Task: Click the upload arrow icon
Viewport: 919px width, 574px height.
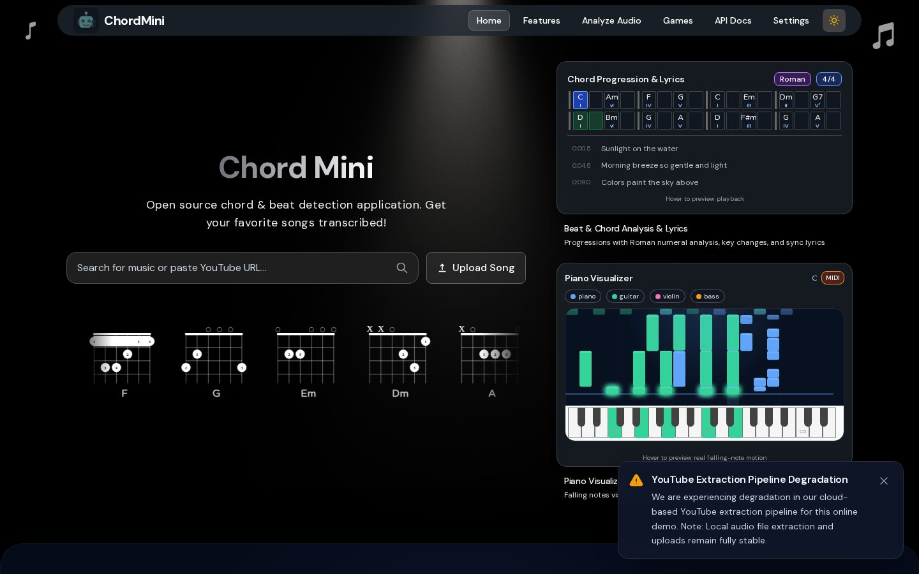Action: (442, 268)
